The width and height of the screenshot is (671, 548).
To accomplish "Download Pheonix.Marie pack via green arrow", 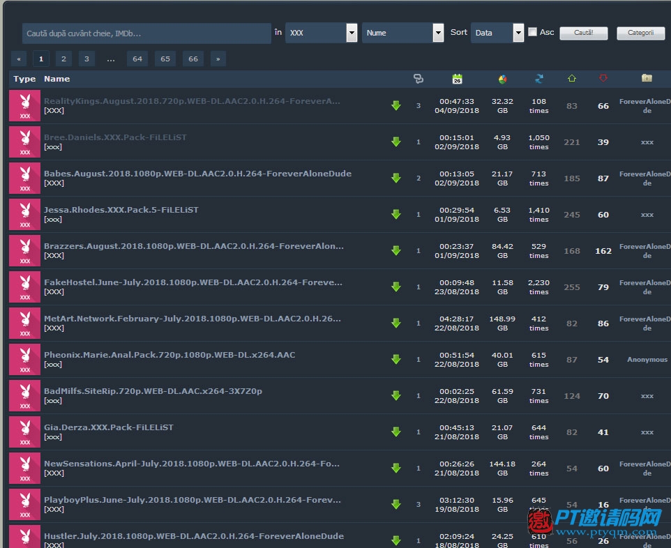I will coord(396,359).
